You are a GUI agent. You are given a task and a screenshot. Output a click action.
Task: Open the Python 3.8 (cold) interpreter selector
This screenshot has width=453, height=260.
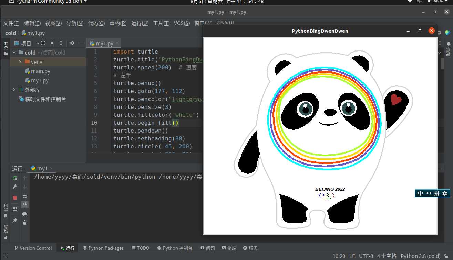(421, 256)
